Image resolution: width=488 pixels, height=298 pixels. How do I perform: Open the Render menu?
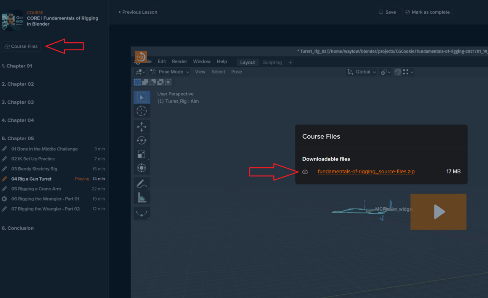coord(179,62)
